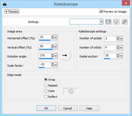Click the Randomize parameters dice icon
132x116 pixels.
(x=116, y=22)
